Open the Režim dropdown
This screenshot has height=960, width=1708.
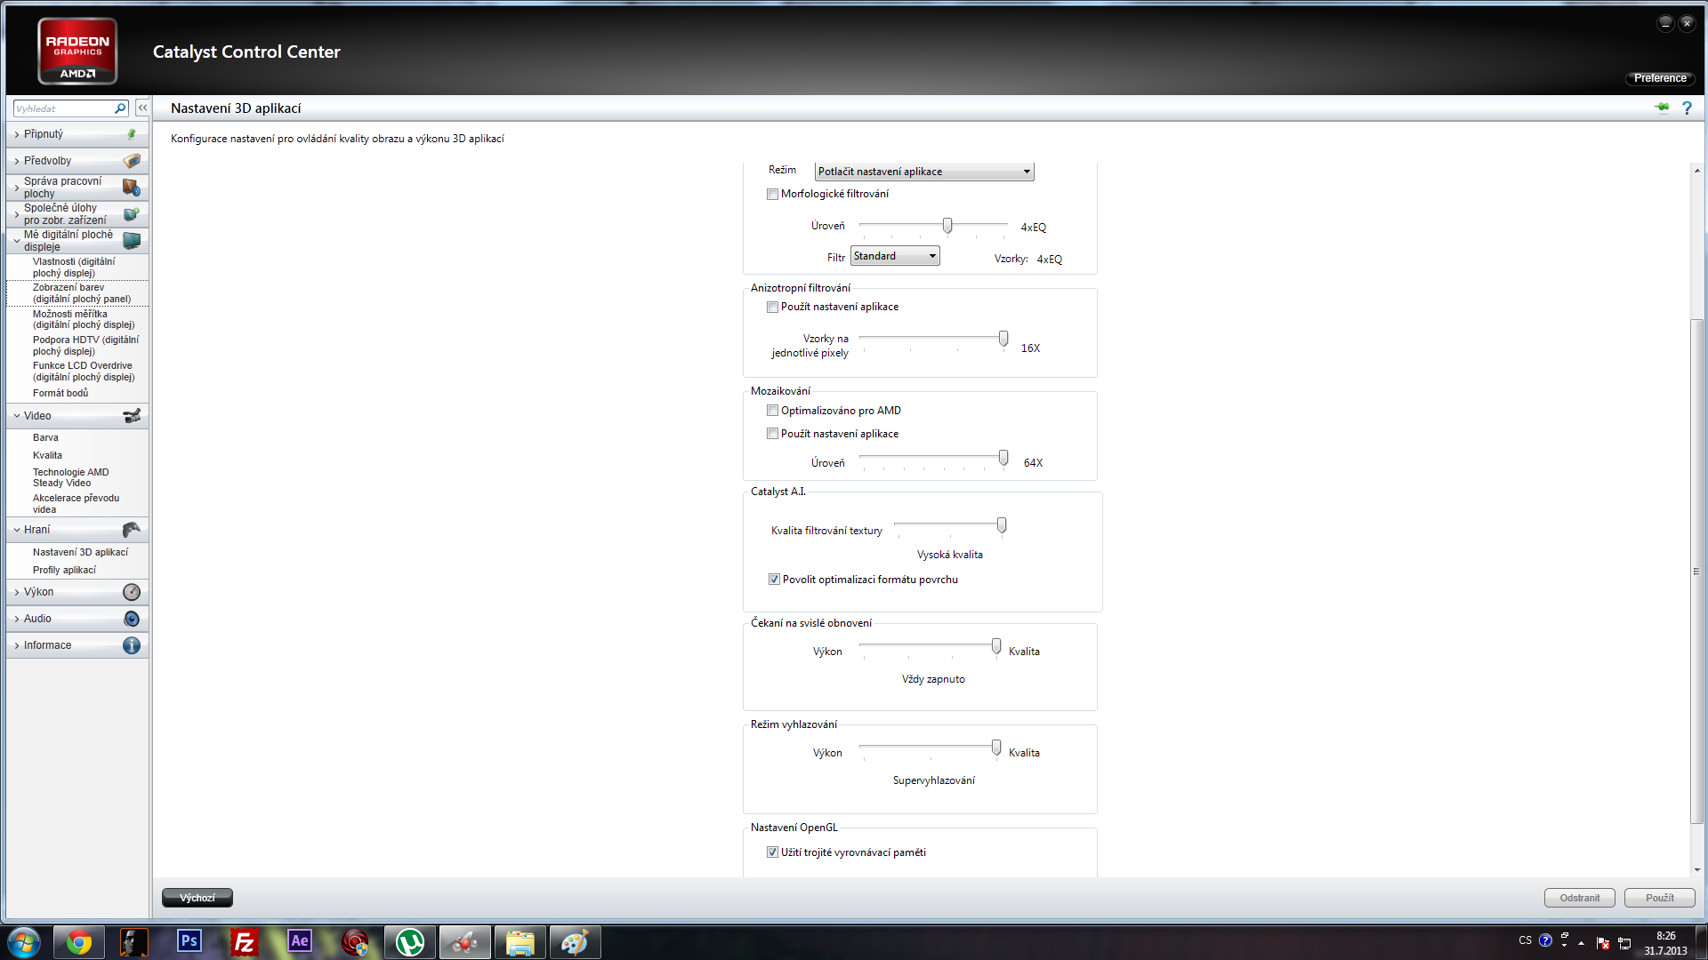(924, 172)
